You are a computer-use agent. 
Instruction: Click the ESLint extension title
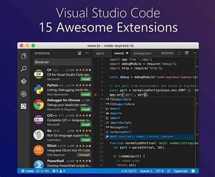tap(52, 146)
